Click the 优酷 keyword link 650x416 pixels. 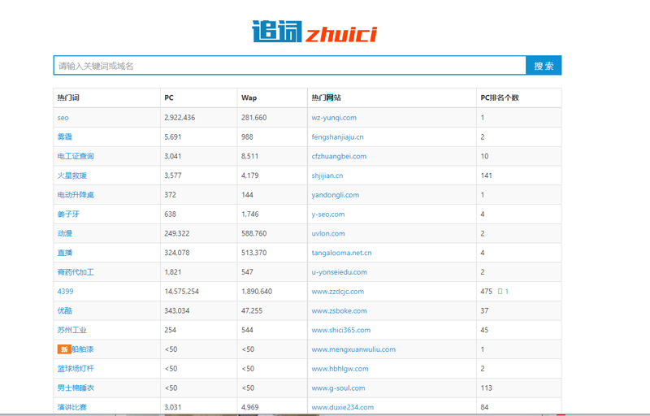coord(64,311)
